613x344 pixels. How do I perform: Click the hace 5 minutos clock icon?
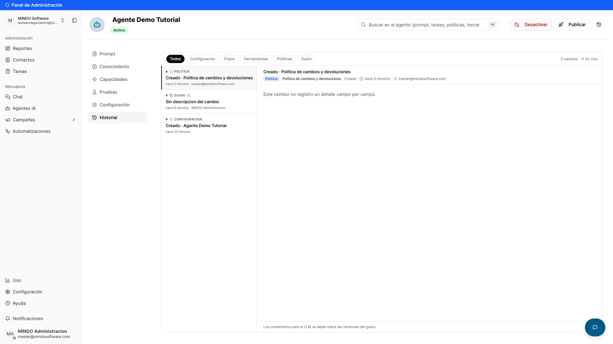coord(361,79)
